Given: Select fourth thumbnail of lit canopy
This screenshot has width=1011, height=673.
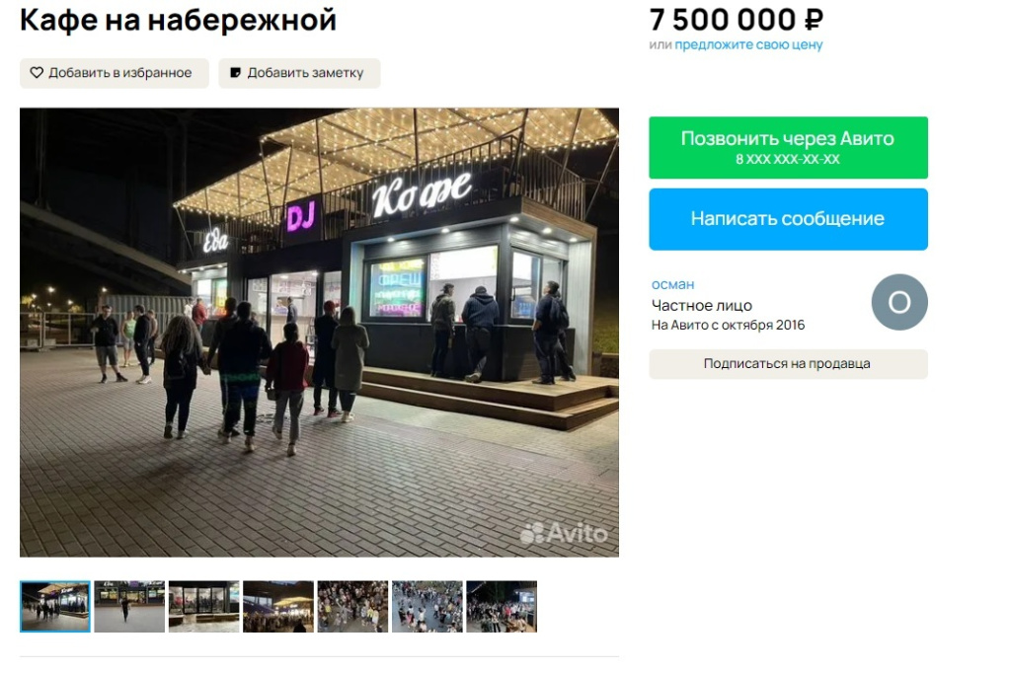Looking at the screenshot, I should [x=278, y=607].
